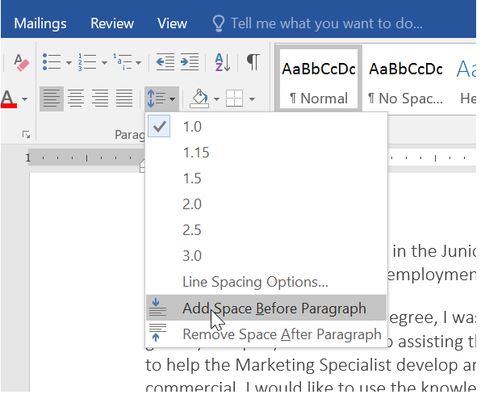
Task: Open the Shading color dropdown arrow
Action: click(x=217, y=100)
